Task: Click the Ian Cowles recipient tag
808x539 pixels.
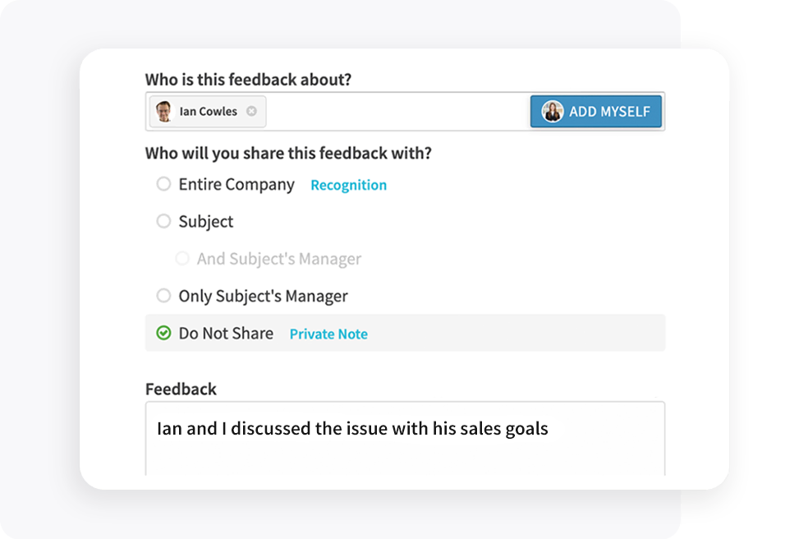Action: pyautogui.click(x=205, y=111)
